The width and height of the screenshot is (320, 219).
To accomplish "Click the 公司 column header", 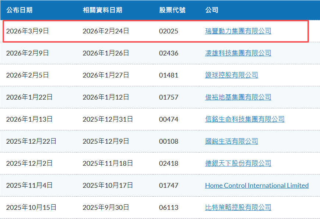I will click(x=212, y=10).
